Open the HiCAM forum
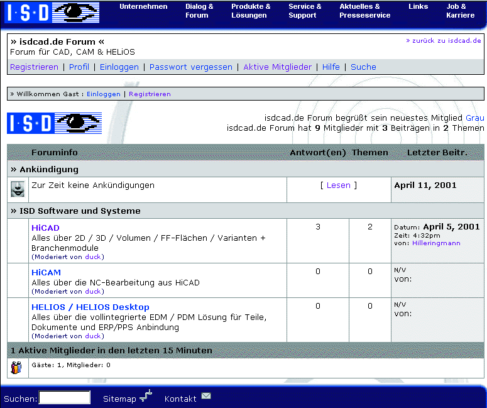Viewport: 487px width, 408px height. 46,272
